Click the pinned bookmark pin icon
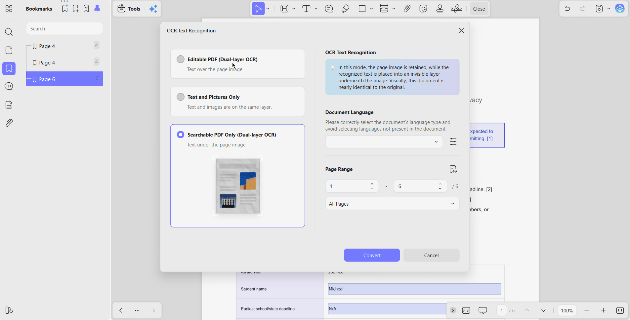This screenshot has height=320, width=630. 97,9
